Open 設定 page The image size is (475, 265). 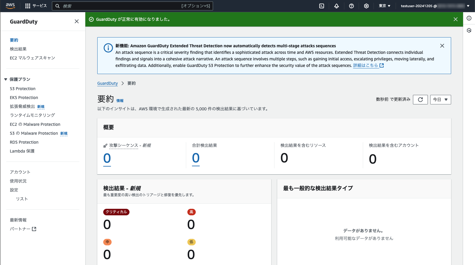point(14,190)
